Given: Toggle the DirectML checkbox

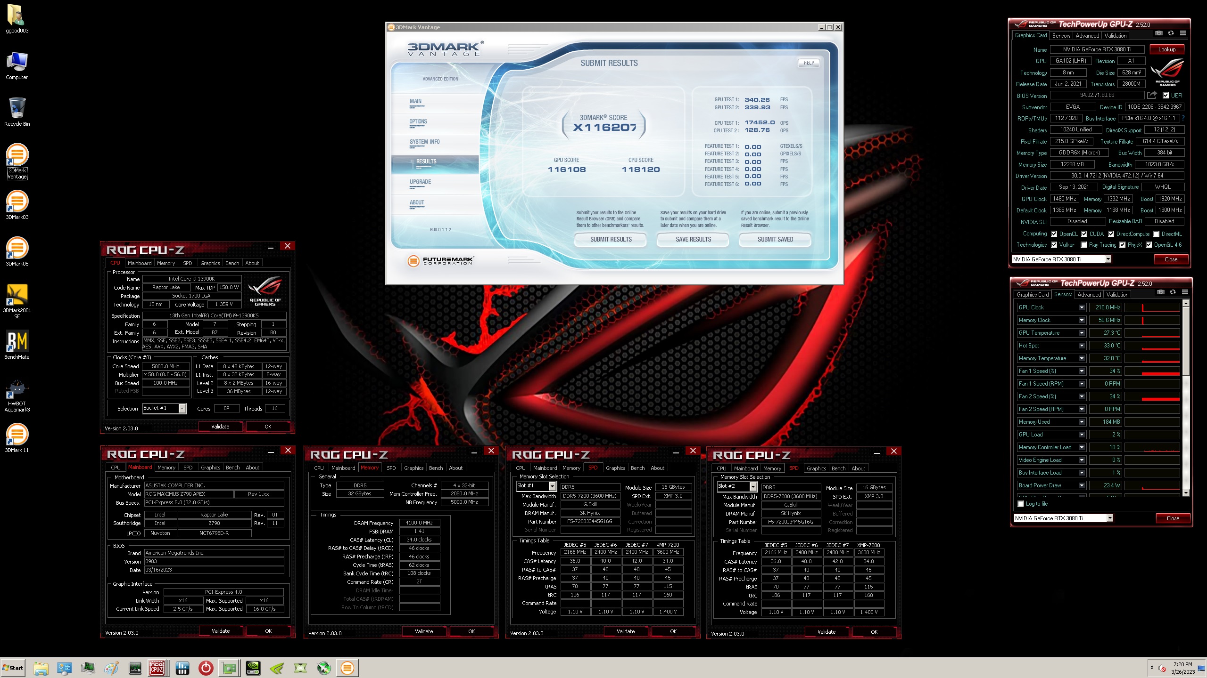Looking at the screenshot, I should 1157,234.
